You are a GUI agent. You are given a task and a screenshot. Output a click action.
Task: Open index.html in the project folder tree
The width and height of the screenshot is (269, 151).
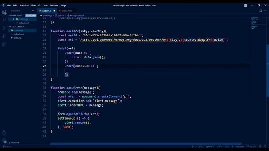tap(22, 34)
